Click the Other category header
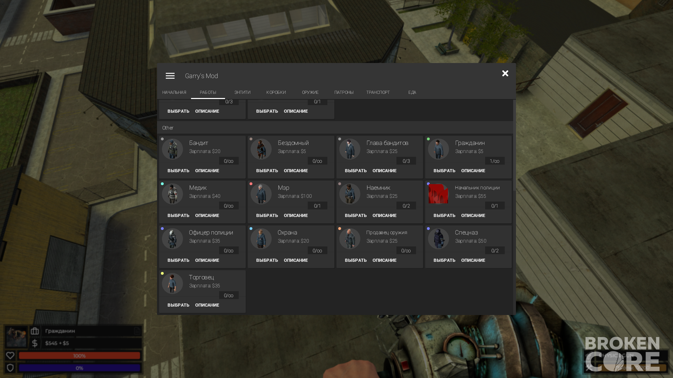Screen dimensions: 673x378 point(335,128)
